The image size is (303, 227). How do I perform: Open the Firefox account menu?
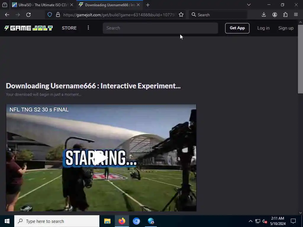[x=275, y=15]
